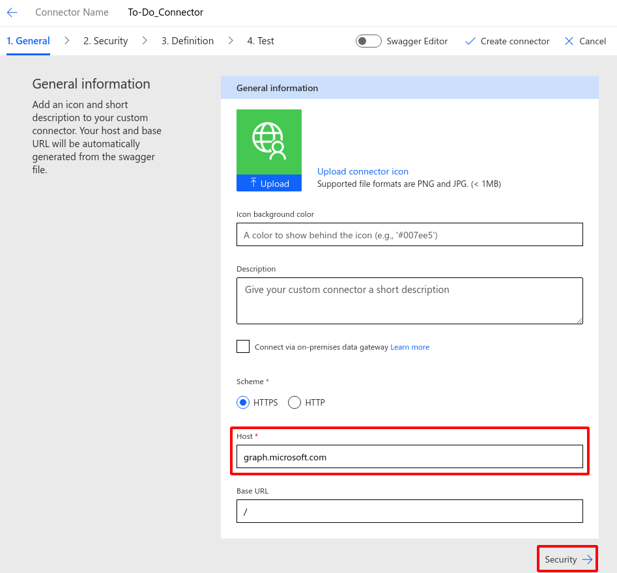The height and width of the screenshot is (573, 617).
Task: Cancel connector creation
Action: (x=585, y=41)
